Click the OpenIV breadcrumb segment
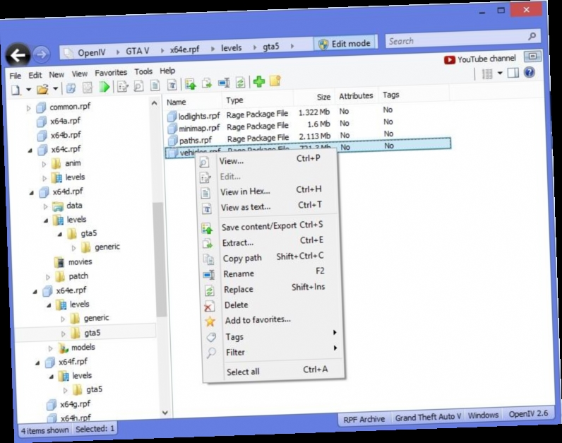This screenshot has width=562, height=443. (x=91, y=52)
